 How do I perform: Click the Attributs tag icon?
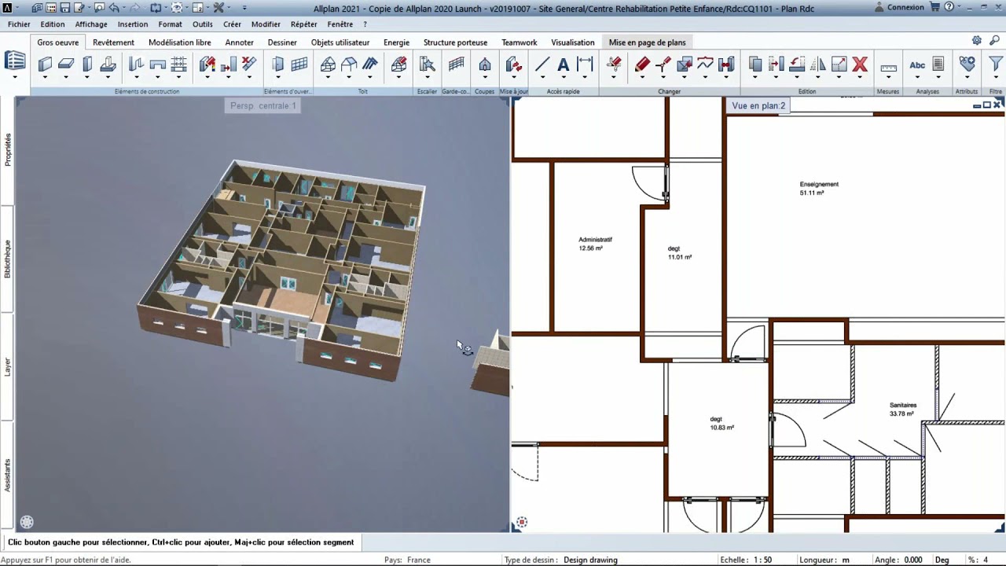[x=967, y=64]
